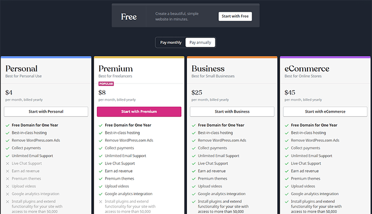Viewport: 372px width, 214px height.
Task: Click the Personal plan heading
Action: pyautogui.click(x=21, y=69)
